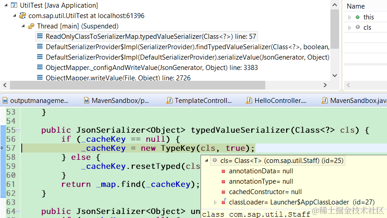The width and height of the screenshot is (387, 218).
Task: Select the 'this' variable row
Action: click(366, 17)
